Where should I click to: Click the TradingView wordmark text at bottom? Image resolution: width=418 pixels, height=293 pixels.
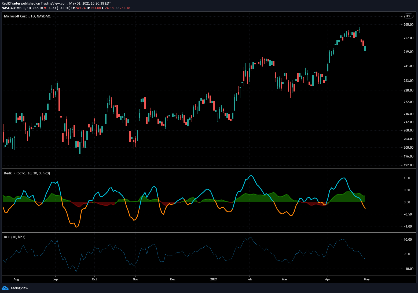coord(19,288)
